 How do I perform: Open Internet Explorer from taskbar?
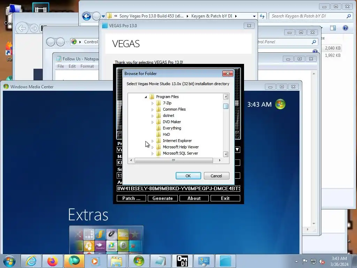tap(31, 261)
